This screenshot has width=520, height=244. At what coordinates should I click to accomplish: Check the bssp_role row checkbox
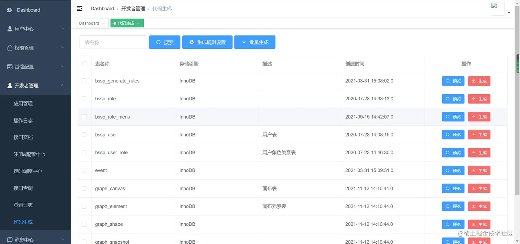tap(84, 99)
